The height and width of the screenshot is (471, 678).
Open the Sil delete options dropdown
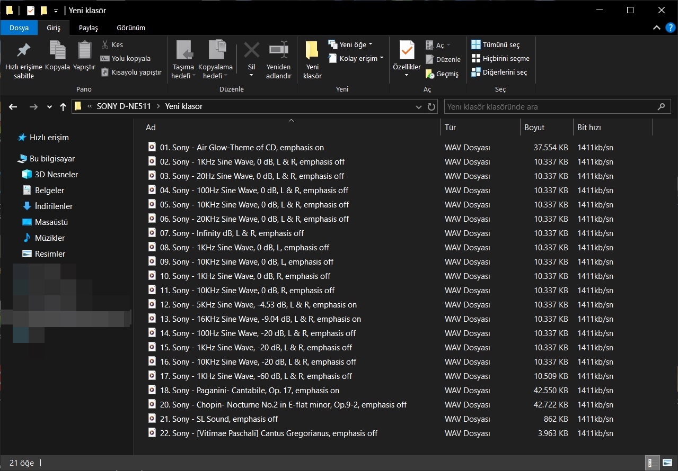pos(251,75)
